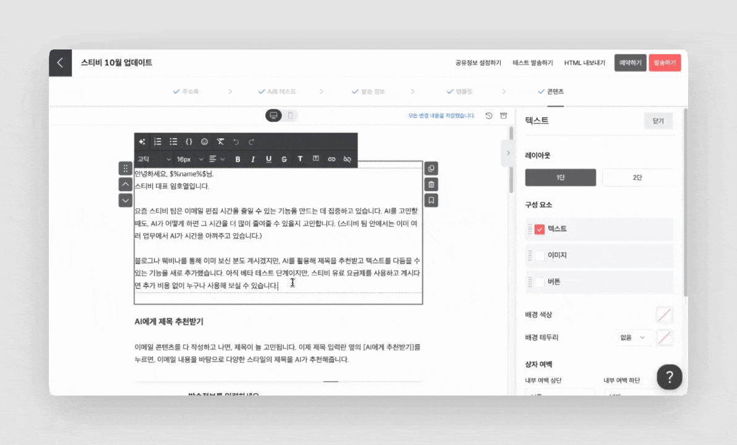Click the 내부 여백 상단 input field
This screenshot has height=445, width=737.
click(560, 392)
